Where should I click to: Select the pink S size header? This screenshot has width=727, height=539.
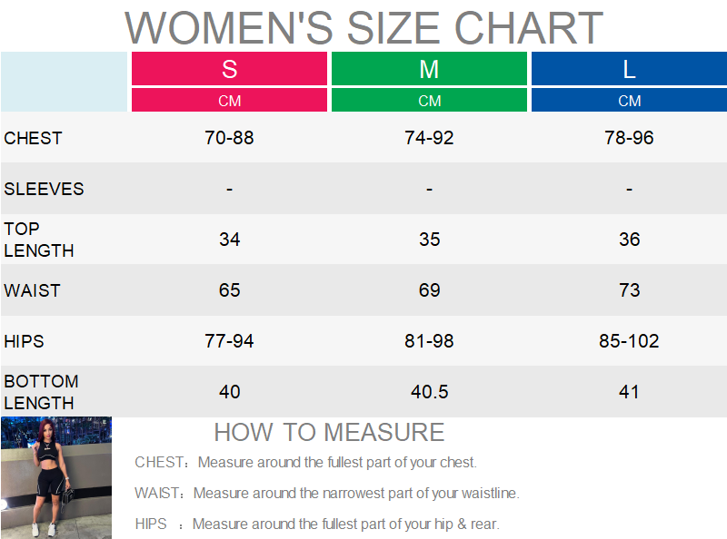coord(229,69)
